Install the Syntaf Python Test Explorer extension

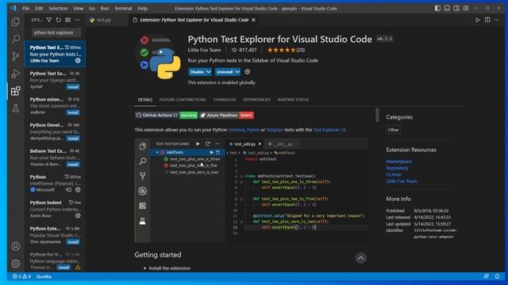pyautogui.click(x=73, y=87)
